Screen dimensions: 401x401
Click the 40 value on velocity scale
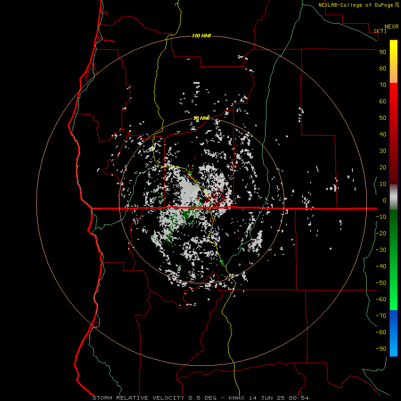383,135
